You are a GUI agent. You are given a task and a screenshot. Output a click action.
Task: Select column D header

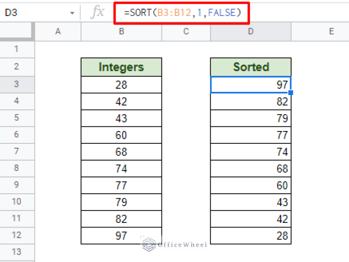[251, 31]
